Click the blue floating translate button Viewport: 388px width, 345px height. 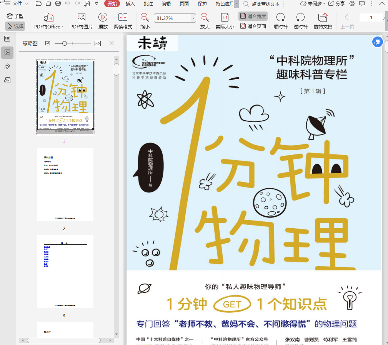(x=377, y=42)
